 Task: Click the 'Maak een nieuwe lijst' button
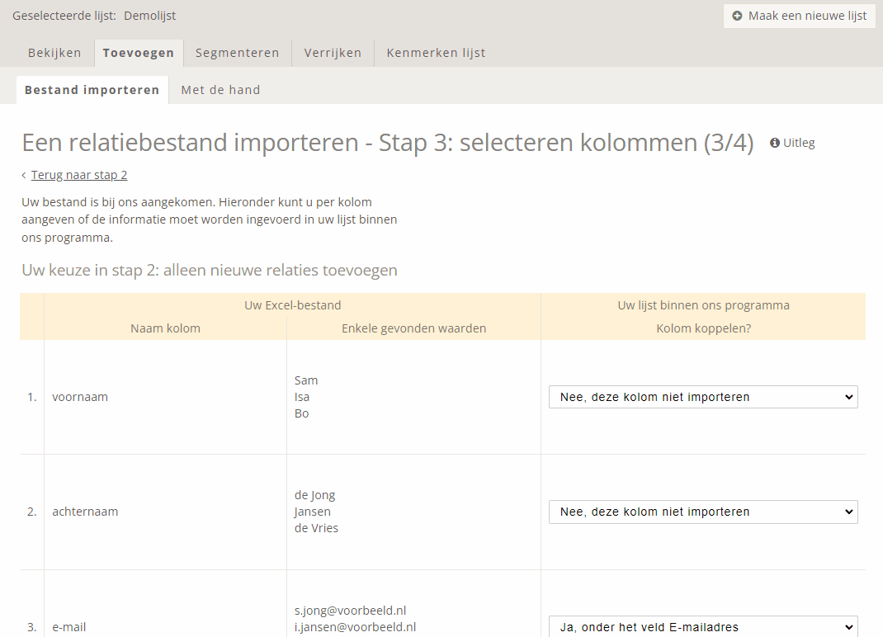click(x=800, y=16)
